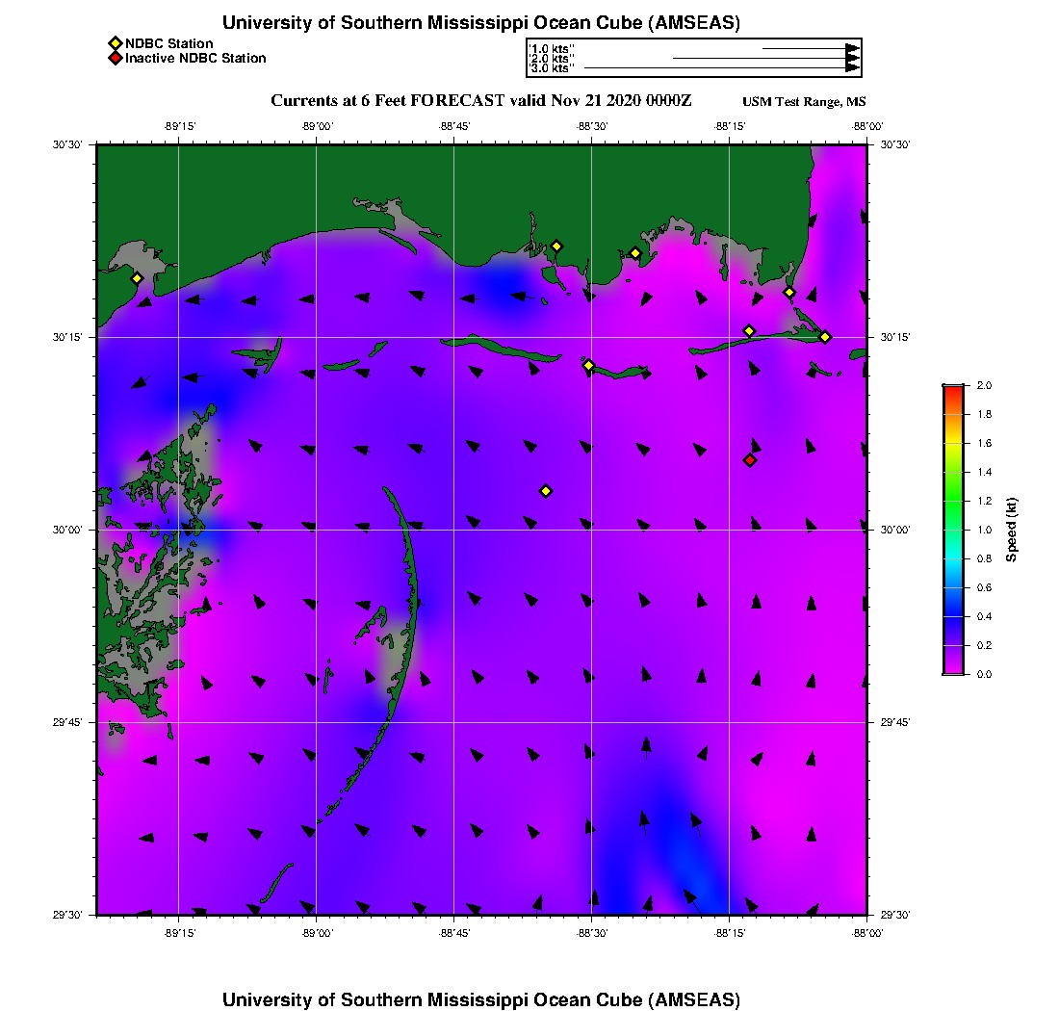This screenshot has width=1059, height=1011.
Task: Click the 1.0 kts arrow scale label
Action: [553, 48]
